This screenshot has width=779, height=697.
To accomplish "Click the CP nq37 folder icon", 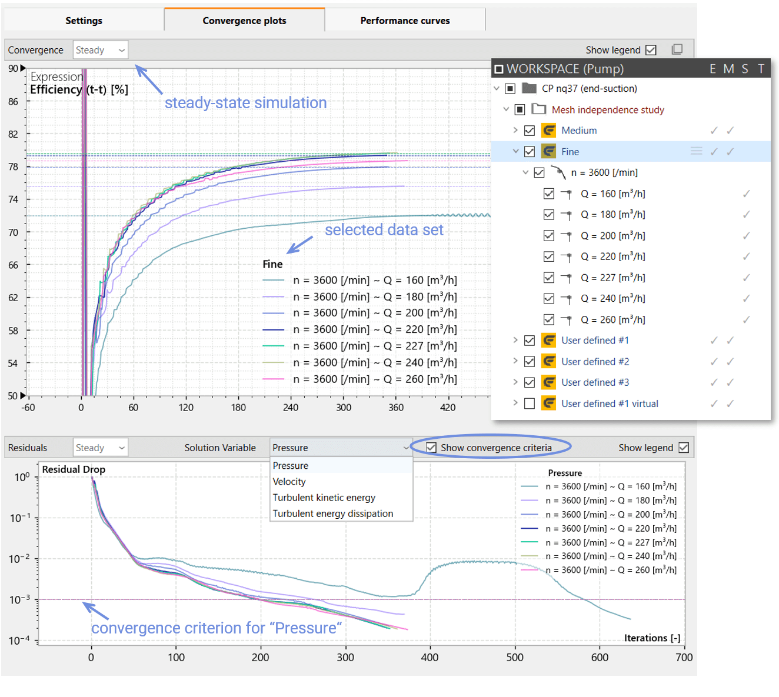I will 529,88.
